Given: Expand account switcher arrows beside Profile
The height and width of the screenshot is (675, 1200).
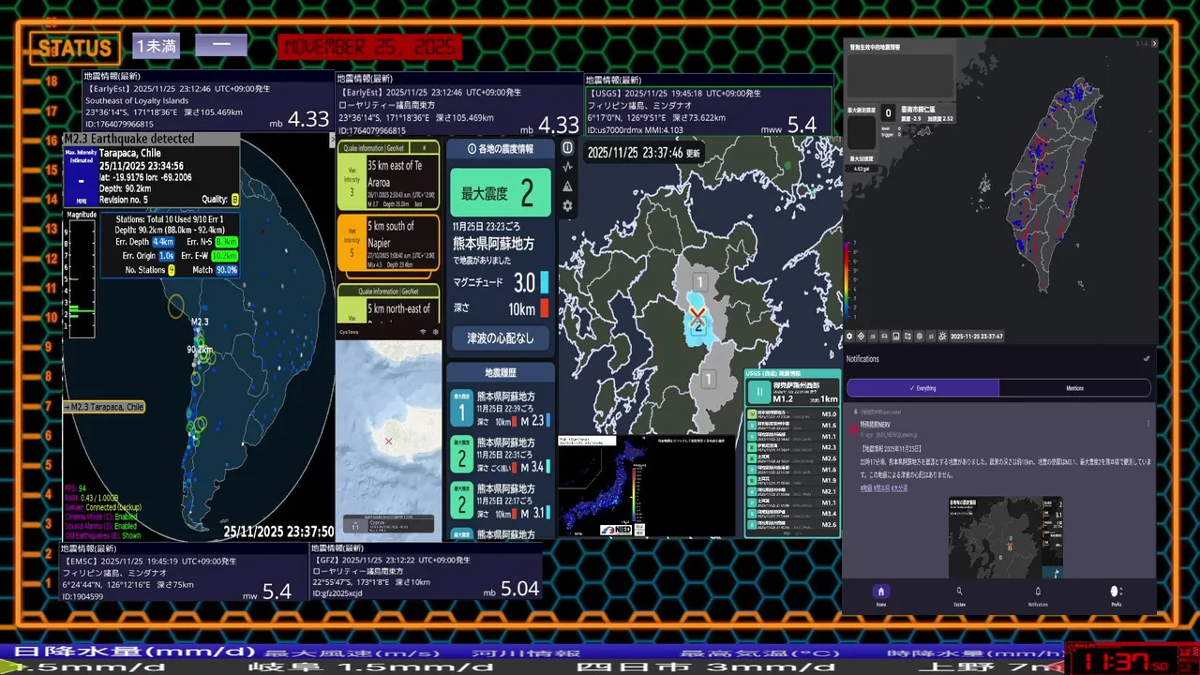Looking at the screenshot, I should click(1121, 592).
